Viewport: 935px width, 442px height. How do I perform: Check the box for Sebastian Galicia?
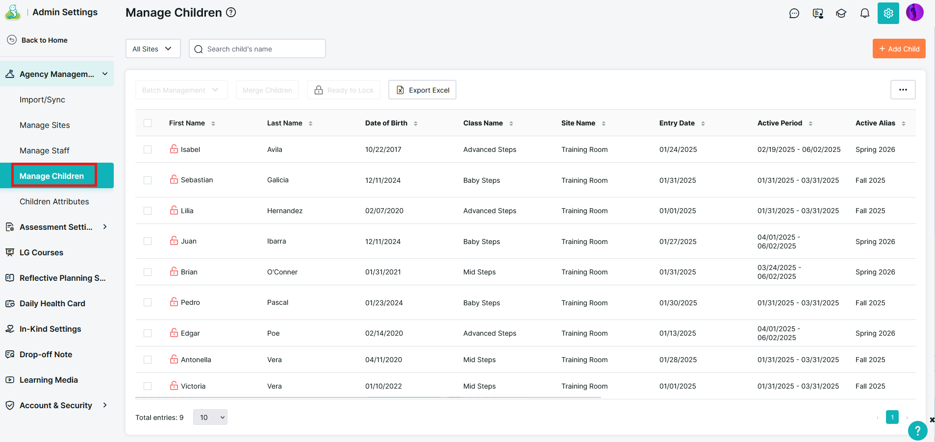click(x=148, y=180)
